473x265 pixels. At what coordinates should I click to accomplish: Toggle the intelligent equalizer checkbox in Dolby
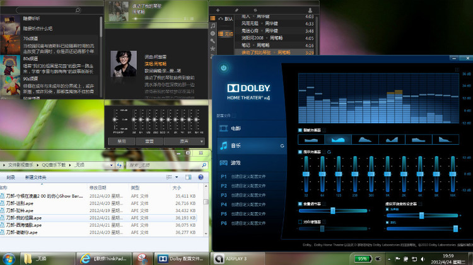click(x=300, y=130)
